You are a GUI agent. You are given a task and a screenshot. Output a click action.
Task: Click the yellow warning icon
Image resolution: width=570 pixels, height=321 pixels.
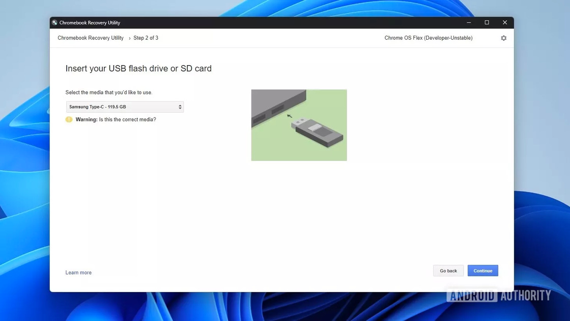pos(69,119)
